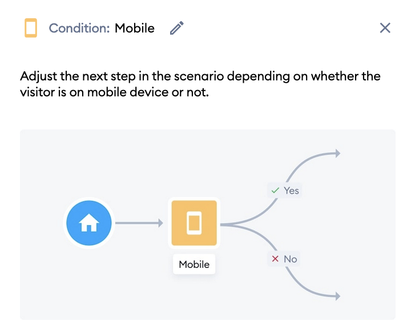The height and width of the screenshot is (333, 419).
Task: Click the description paragraph about mobile device
Action: (200, 84)
